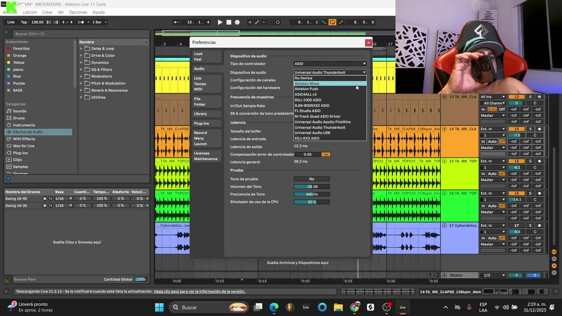Select the Drums category icon
562x316 pixels.
coord(9,118)
